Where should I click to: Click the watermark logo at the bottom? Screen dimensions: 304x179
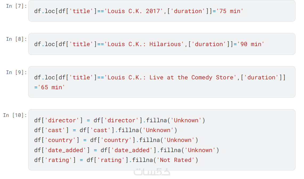[x=152, y=172]
